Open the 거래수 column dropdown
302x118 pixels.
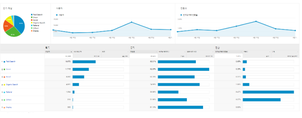point(270,52)
